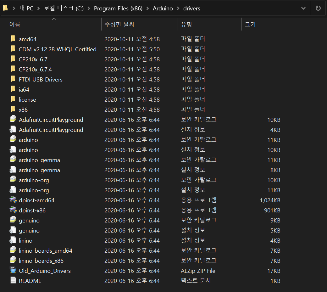Select the ia64 folder icon
This screenshot has width=327, height=292.
click(13, 89)
